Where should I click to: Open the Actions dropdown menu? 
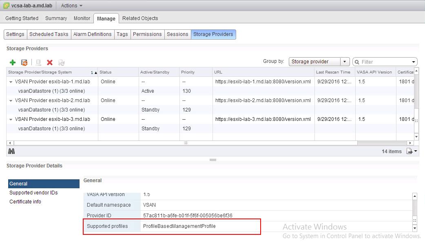click(x=71, y=6)
